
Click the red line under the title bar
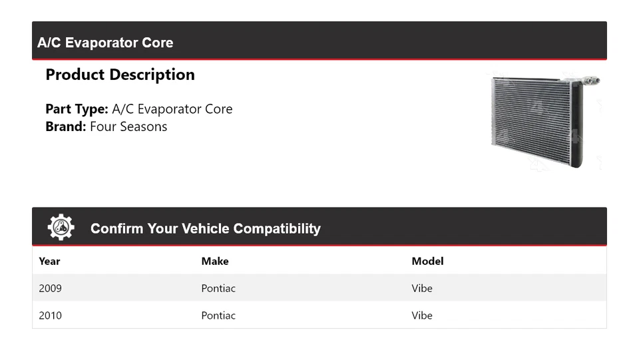319,60
